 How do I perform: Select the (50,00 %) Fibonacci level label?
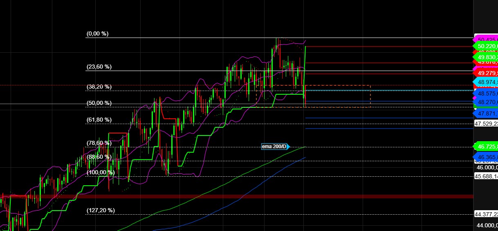(99, 103)
